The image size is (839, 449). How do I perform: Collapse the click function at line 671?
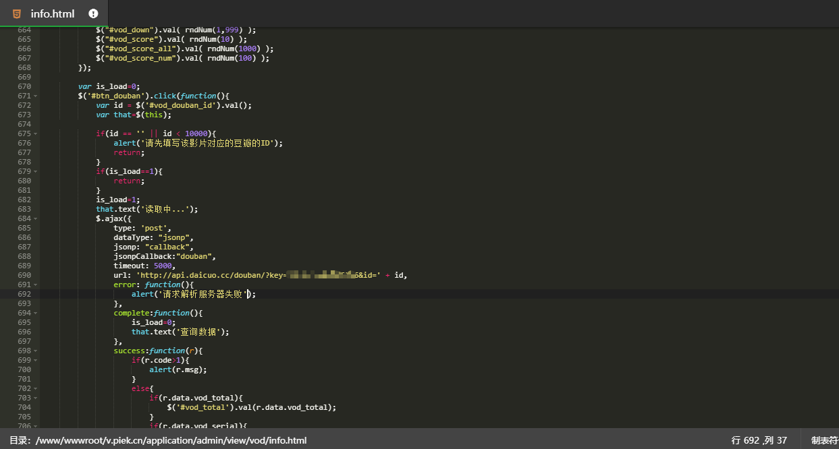pyautogui.click(x=35, y=96)
